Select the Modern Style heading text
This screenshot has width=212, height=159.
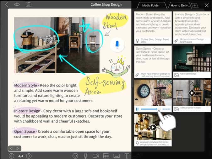click(x=25, y=85)
